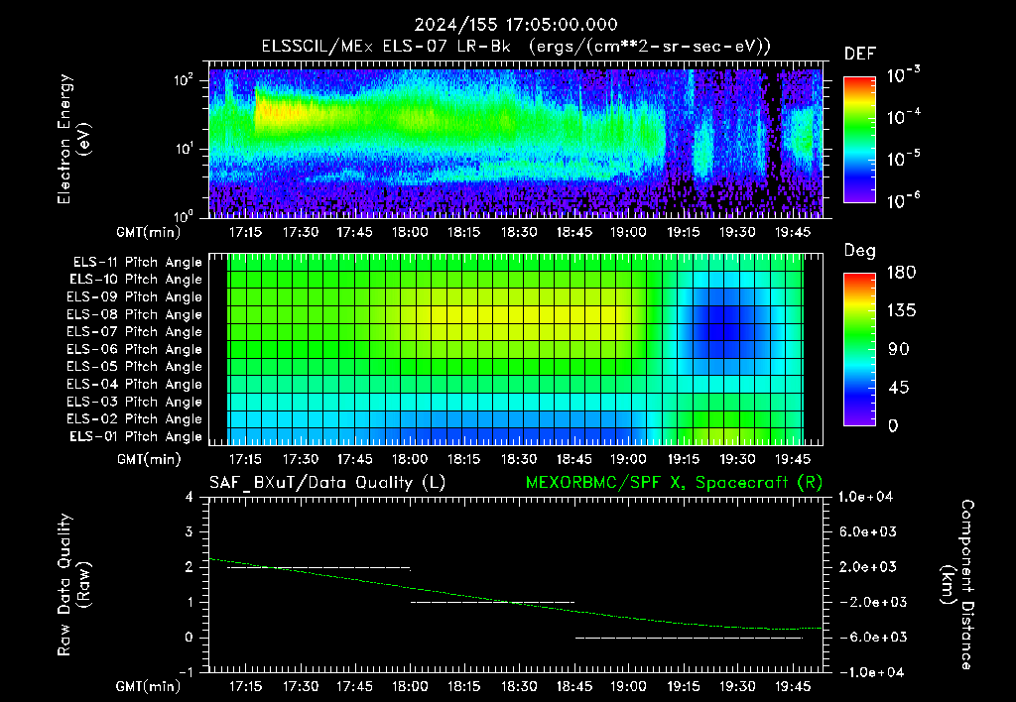Viewport: 1016px width, 702px height.
Task: Click the green MEXORBMC/SPF X, Spacecraft (R) title
Action: pos(675,483)
